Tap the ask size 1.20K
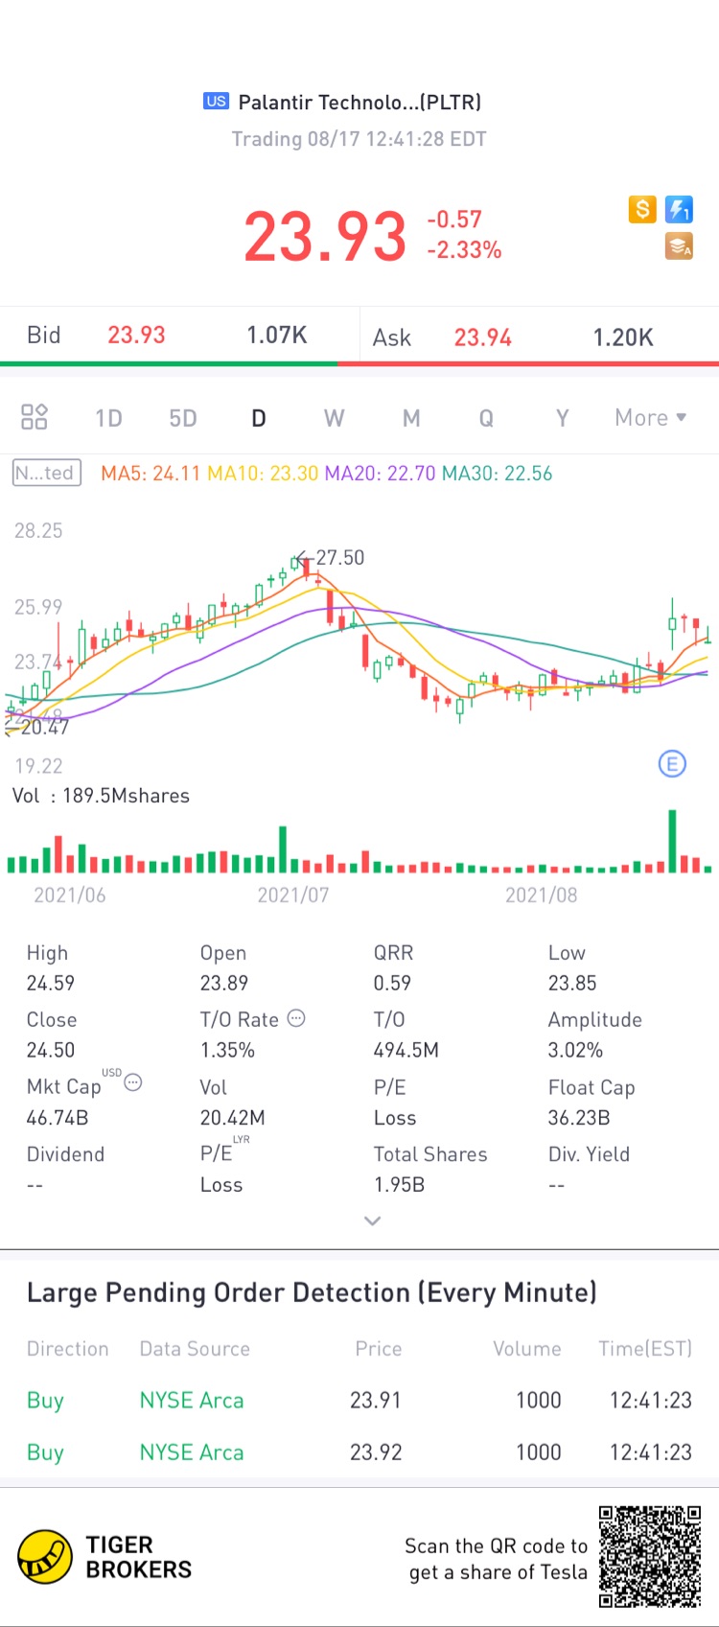The width and height of the screenshot is (719, 1627). [623, 337]
